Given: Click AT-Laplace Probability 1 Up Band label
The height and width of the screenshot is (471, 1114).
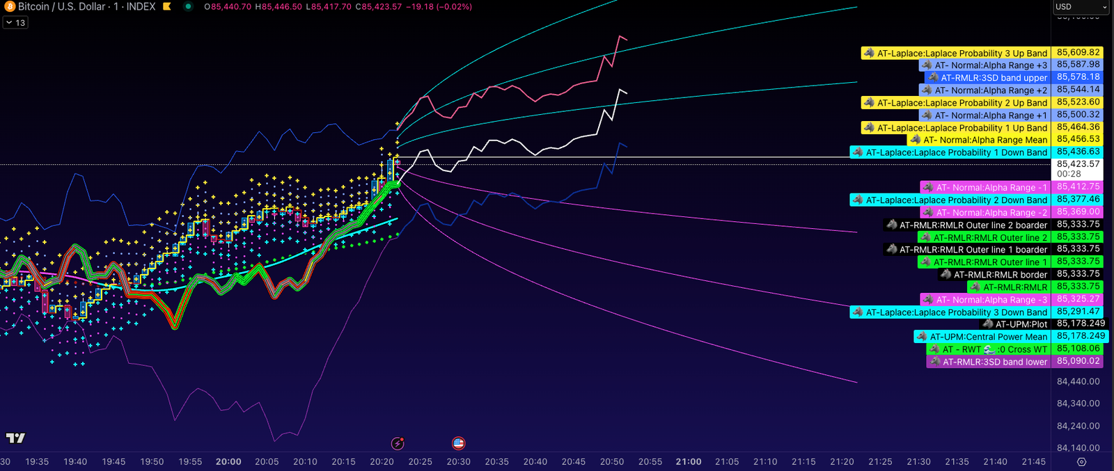Looking at the screenshot, I should (955, 128).
